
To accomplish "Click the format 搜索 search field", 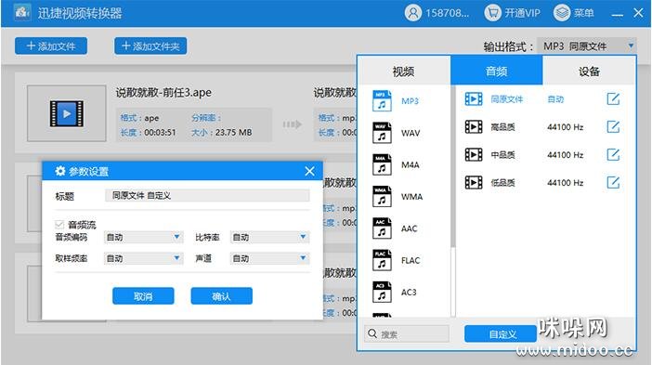I will 407,333.
